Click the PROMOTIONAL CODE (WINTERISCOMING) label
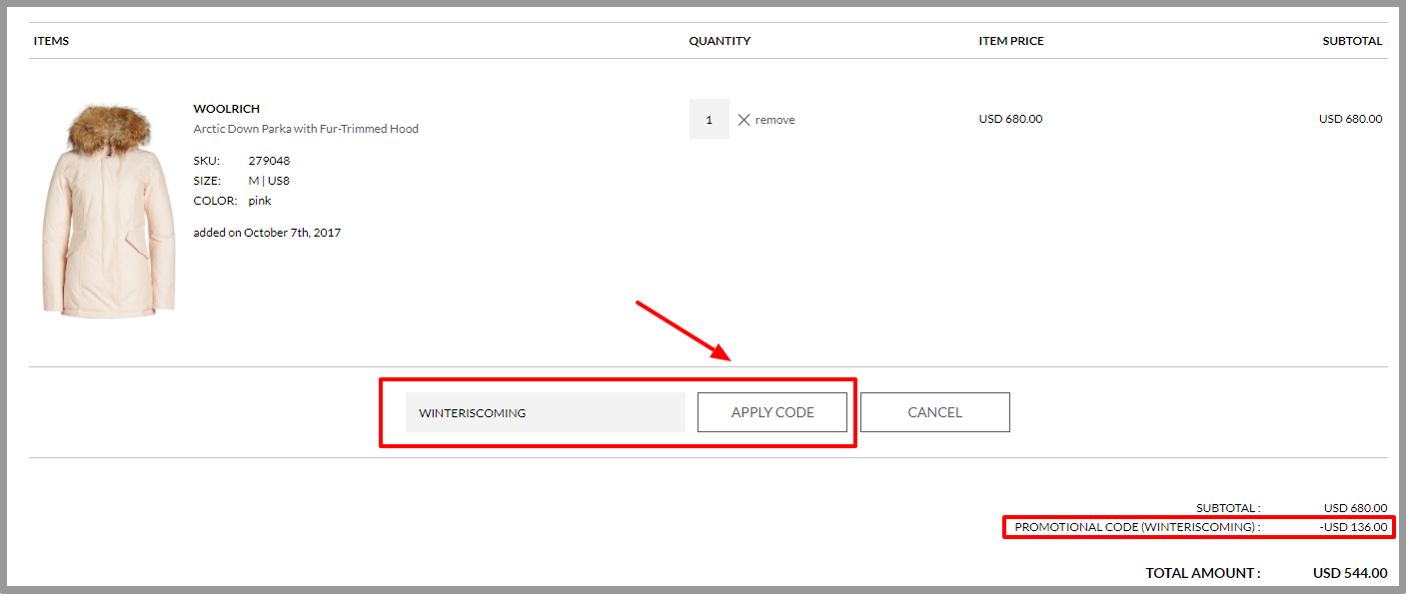Screen dimensions: 1406x594 click(x=1137, y=527)
